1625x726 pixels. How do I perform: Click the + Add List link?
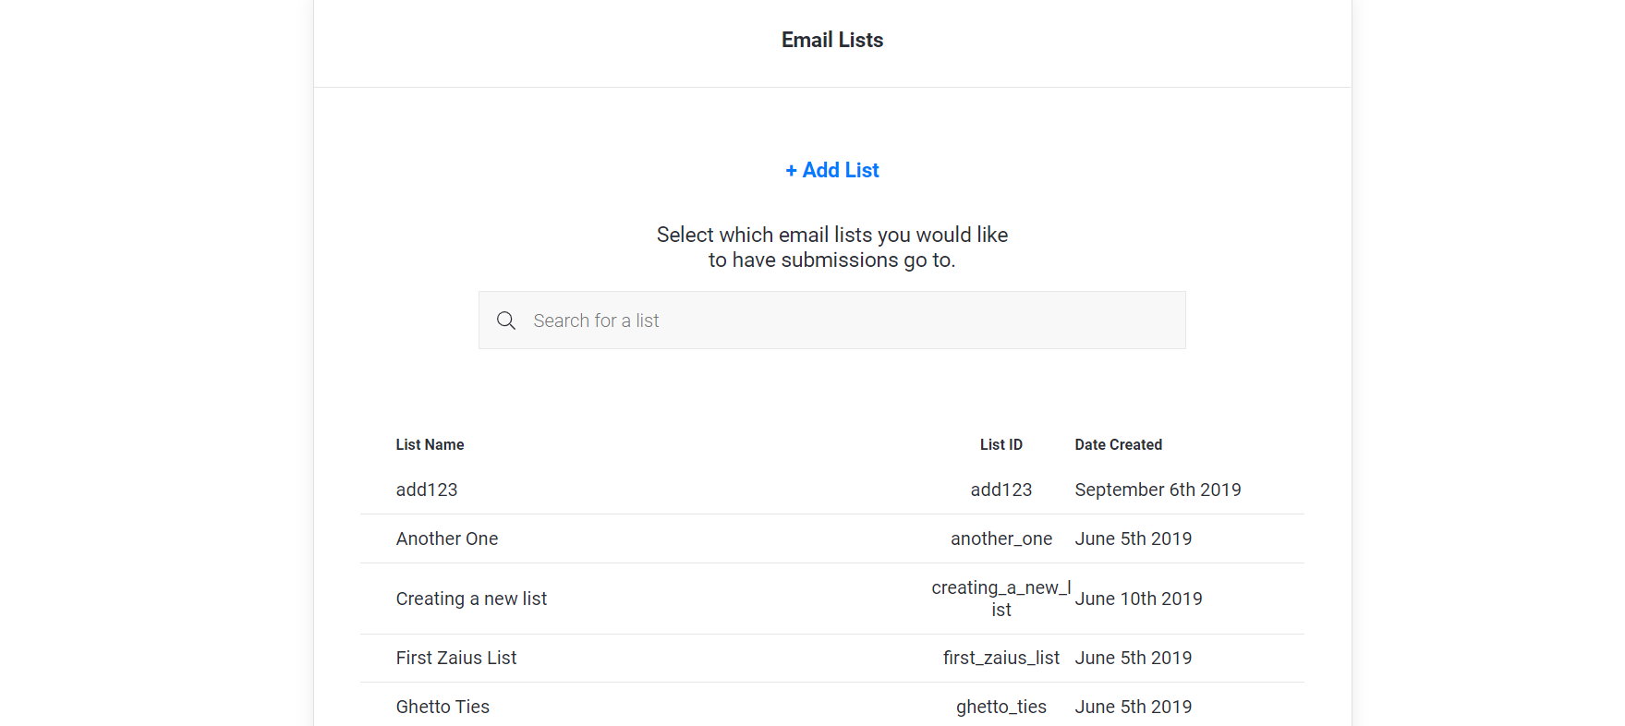pyautogui.click(x=831, y=170)
